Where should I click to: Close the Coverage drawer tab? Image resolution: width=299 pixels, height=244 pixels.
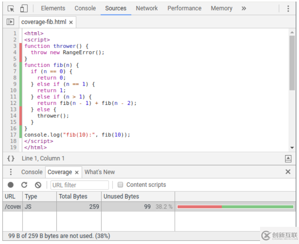pos(77,172)
